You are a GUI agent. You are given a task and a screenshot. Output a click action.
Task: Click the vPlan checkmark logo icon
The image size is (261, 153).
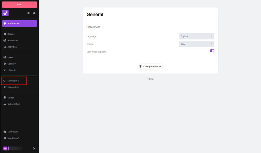click(5, 13)
